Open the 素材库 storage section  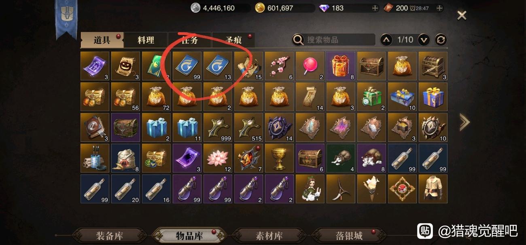click(x=269, y=236)
